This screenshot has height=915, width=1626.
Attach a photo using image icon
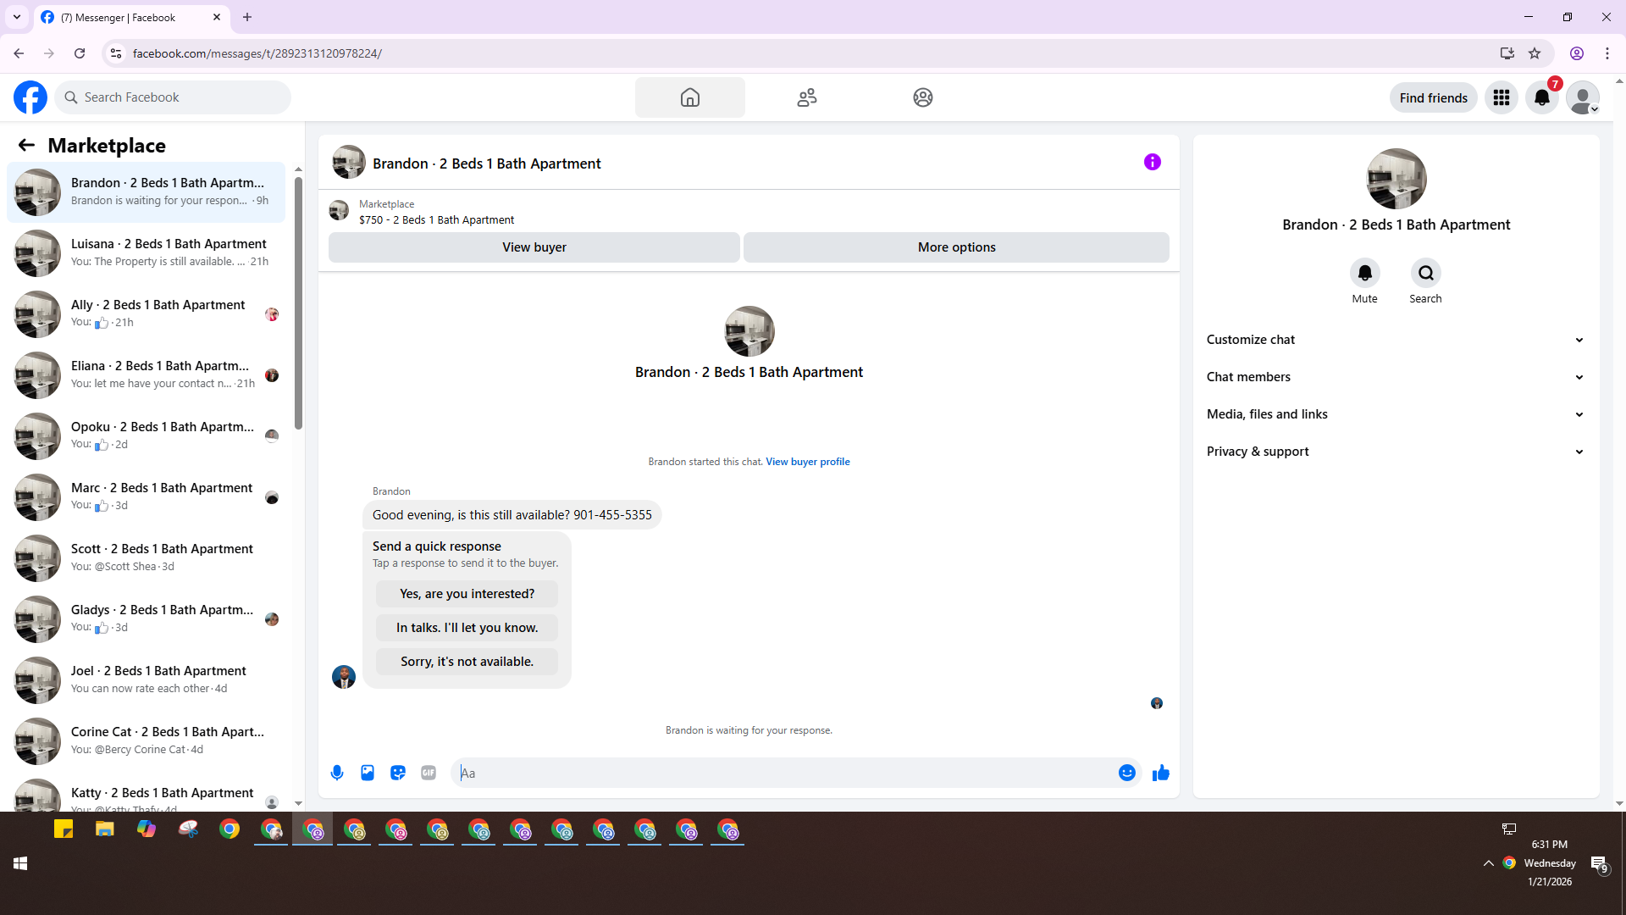click(x=368, y=773)
